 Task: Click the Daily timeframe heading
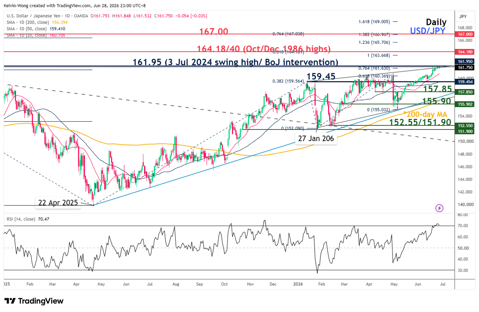point(436,22)
